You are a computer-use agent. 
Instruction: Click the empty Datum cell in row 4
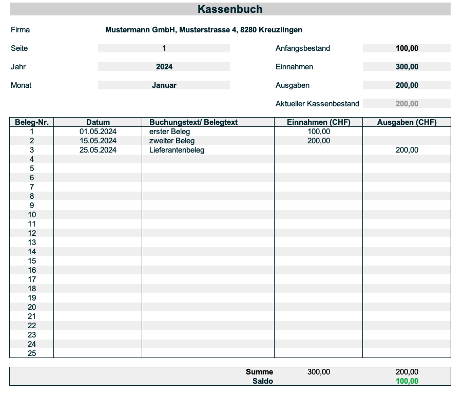98,159
